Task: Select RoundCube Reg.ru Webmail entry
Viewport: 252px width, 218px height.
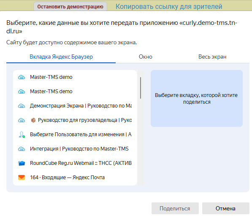Action: 75,163
